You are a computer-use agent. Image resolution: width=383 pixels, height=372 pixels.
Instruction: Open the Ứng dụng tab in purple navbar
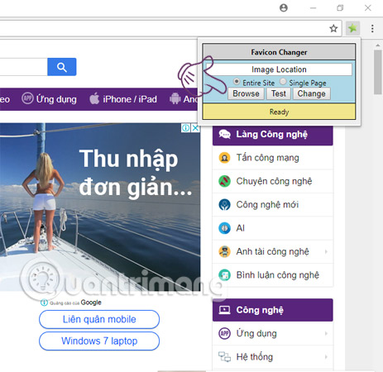49,99
